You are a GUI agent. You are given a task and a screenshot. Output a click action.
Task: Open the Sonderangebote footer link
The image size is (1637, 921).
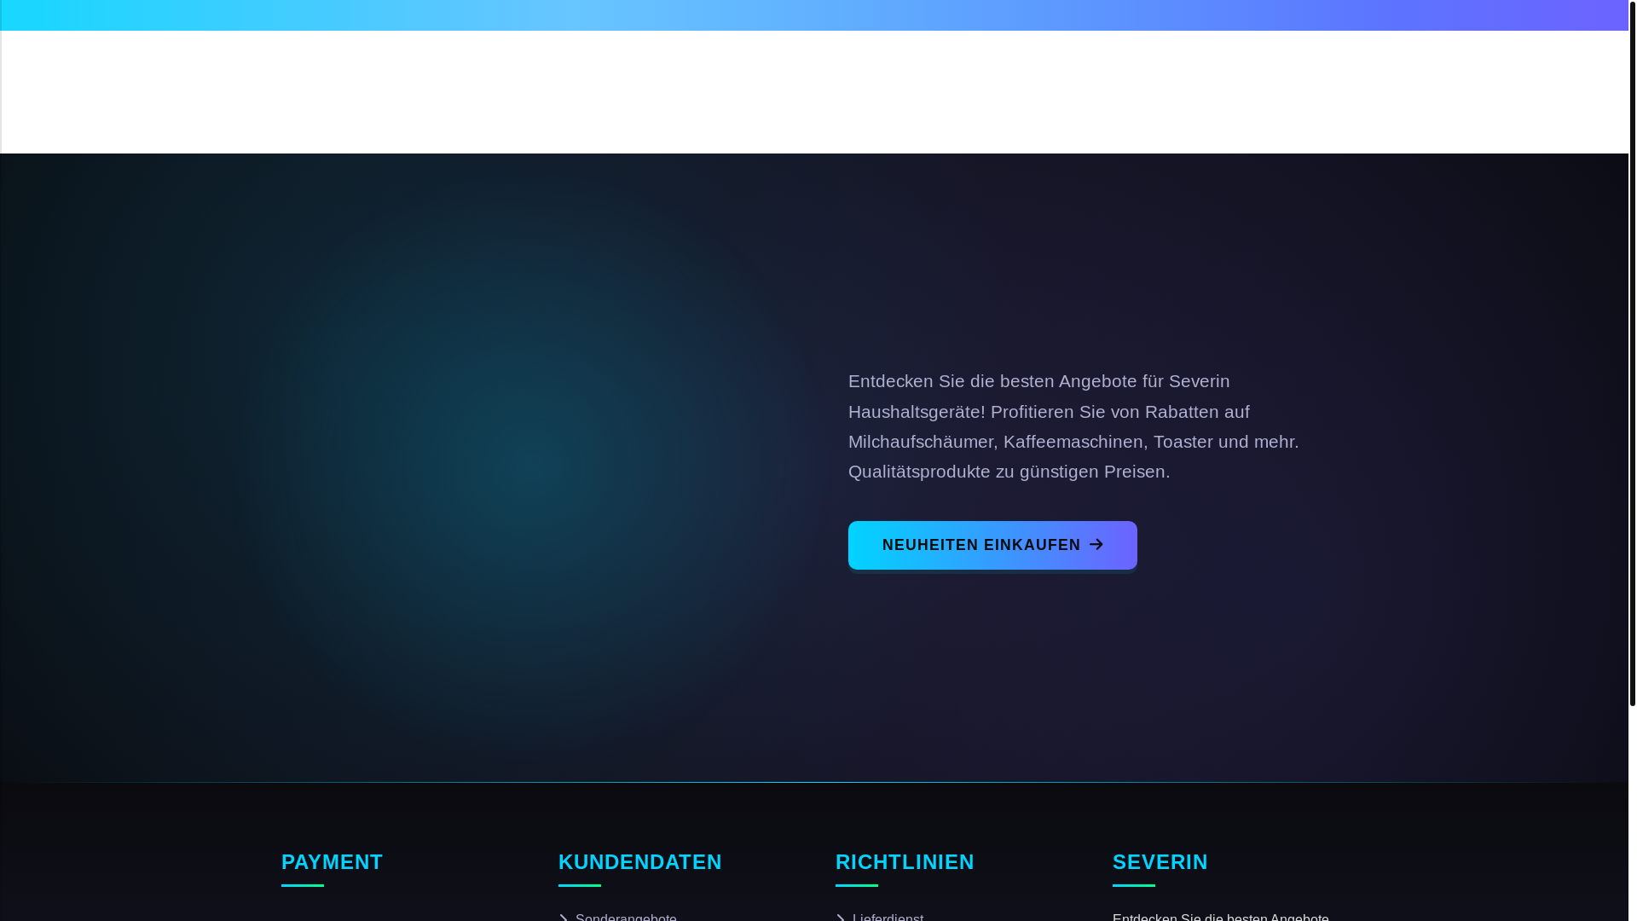coord(626,917)
